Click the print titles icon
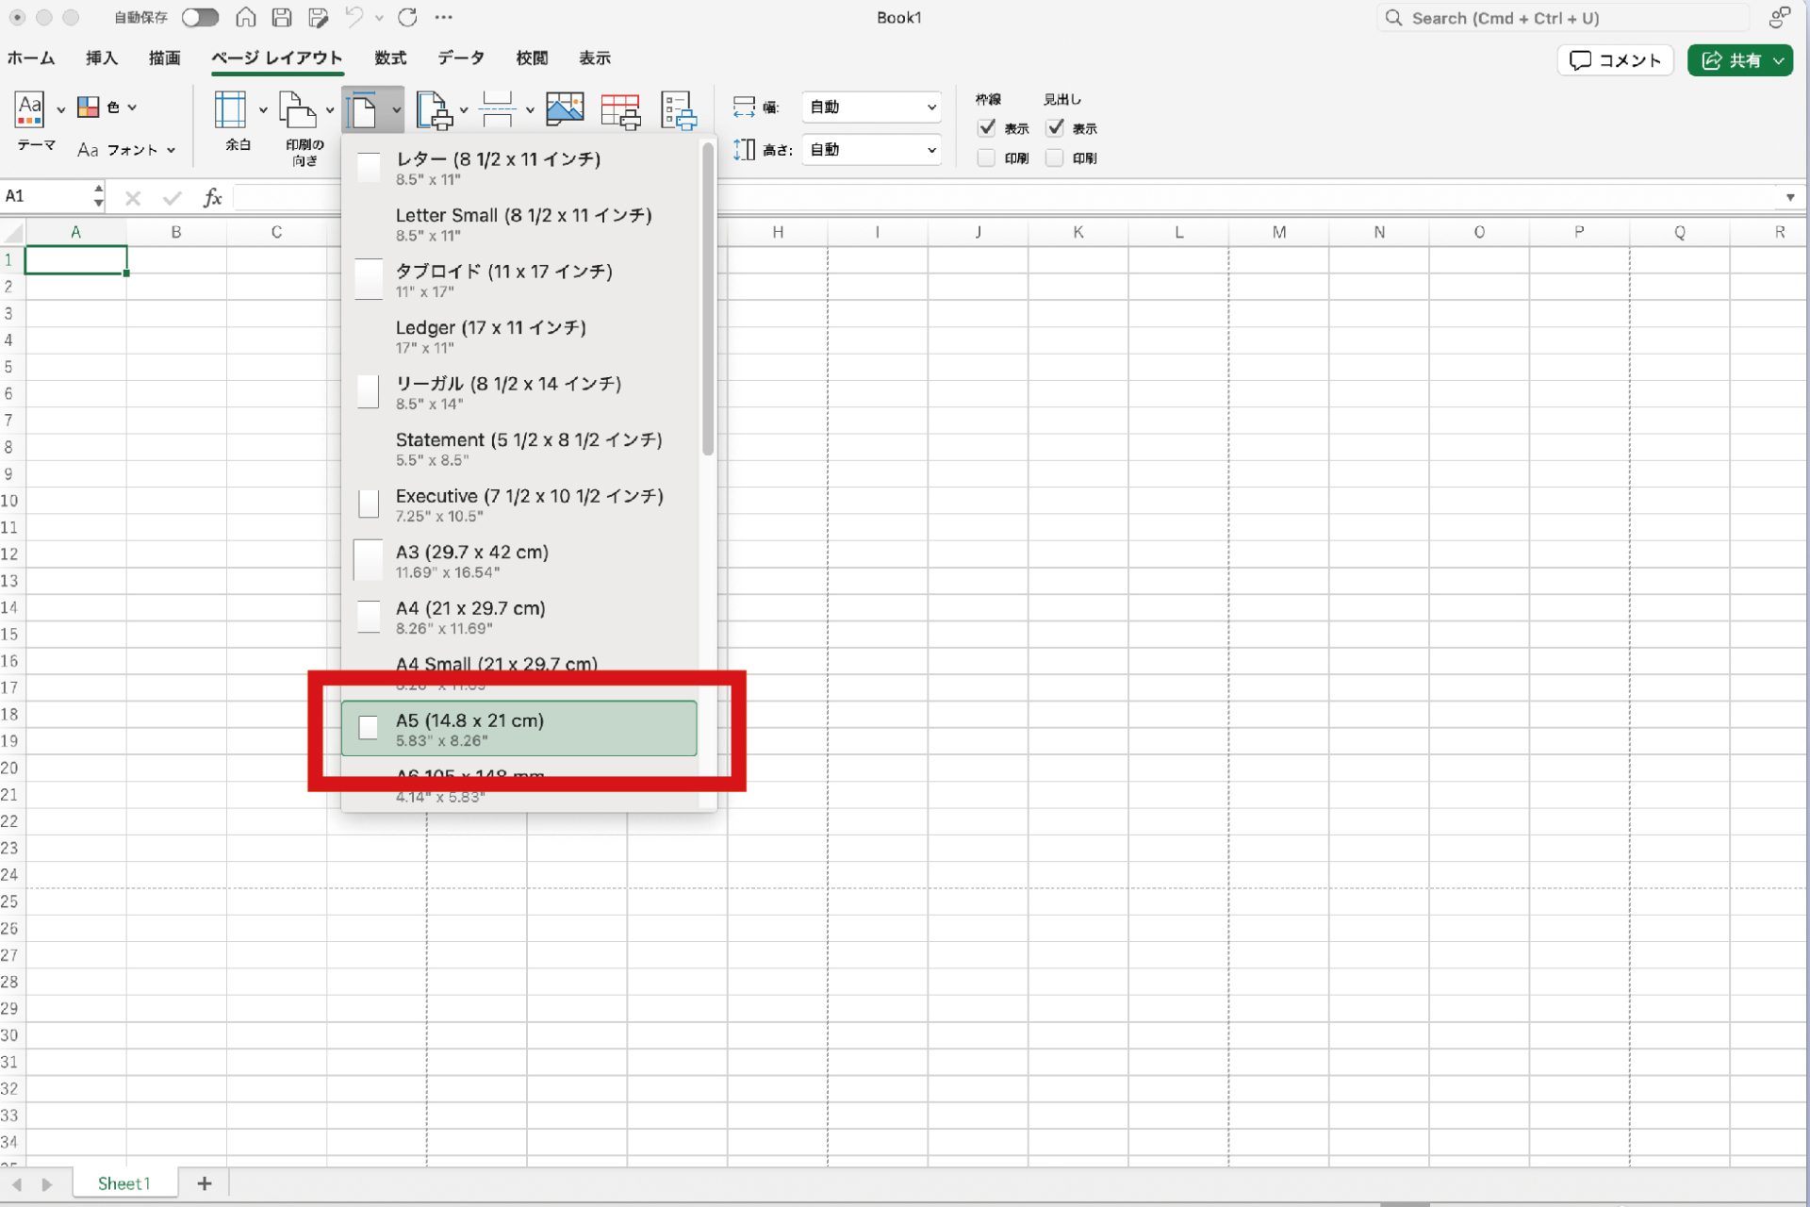The height and width of the screenshot is (1207, 1810). coord(620,110)
